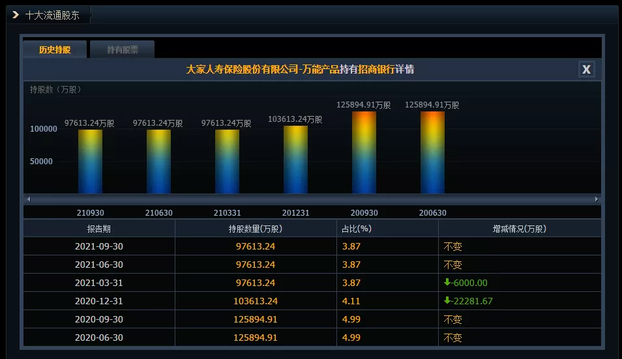Expand the 十大流通股东 section arrow
This screenshot has height=359, width=622.
pyautogui.click(x=16, y=15)
